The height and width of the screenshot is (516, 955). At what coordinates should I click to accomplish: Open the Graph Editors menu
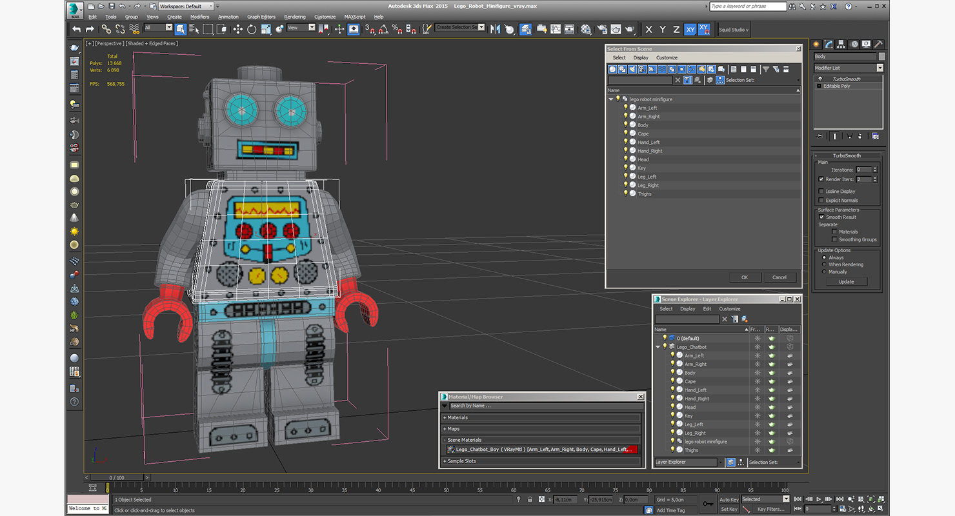261,17
